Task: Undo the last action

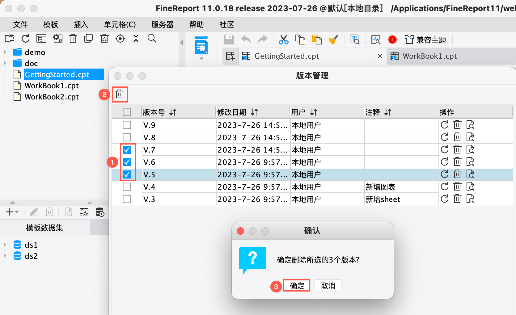Action: 246,40
